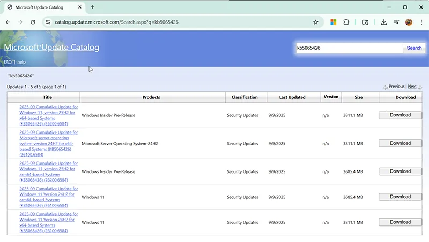
Task: Open Chrome three-dot menu
Action: click(421, 22)
